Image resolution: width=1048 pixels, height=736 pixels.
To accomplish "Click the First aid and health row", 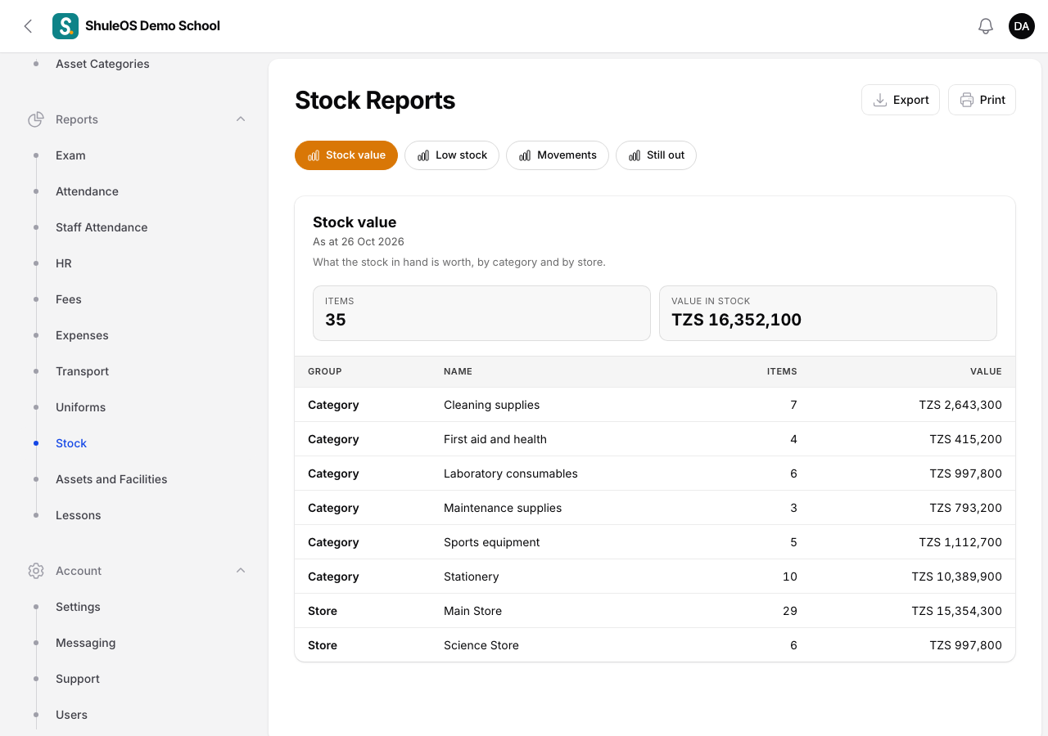I will pyautogui.click(x=655, y=439).
